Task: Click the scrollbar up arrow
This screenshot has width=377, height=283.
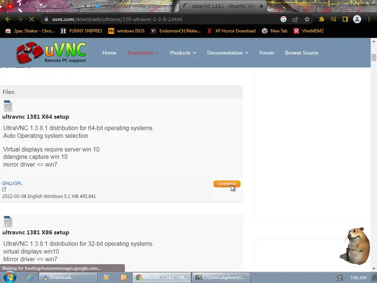Action: tap(374, 41)
